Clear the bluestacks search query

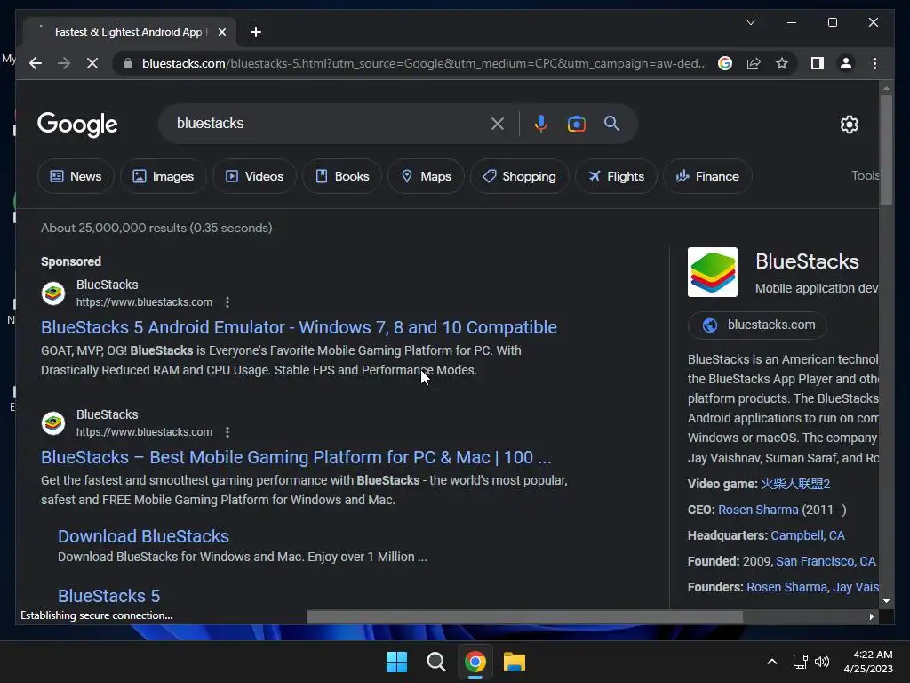point(498,123)
